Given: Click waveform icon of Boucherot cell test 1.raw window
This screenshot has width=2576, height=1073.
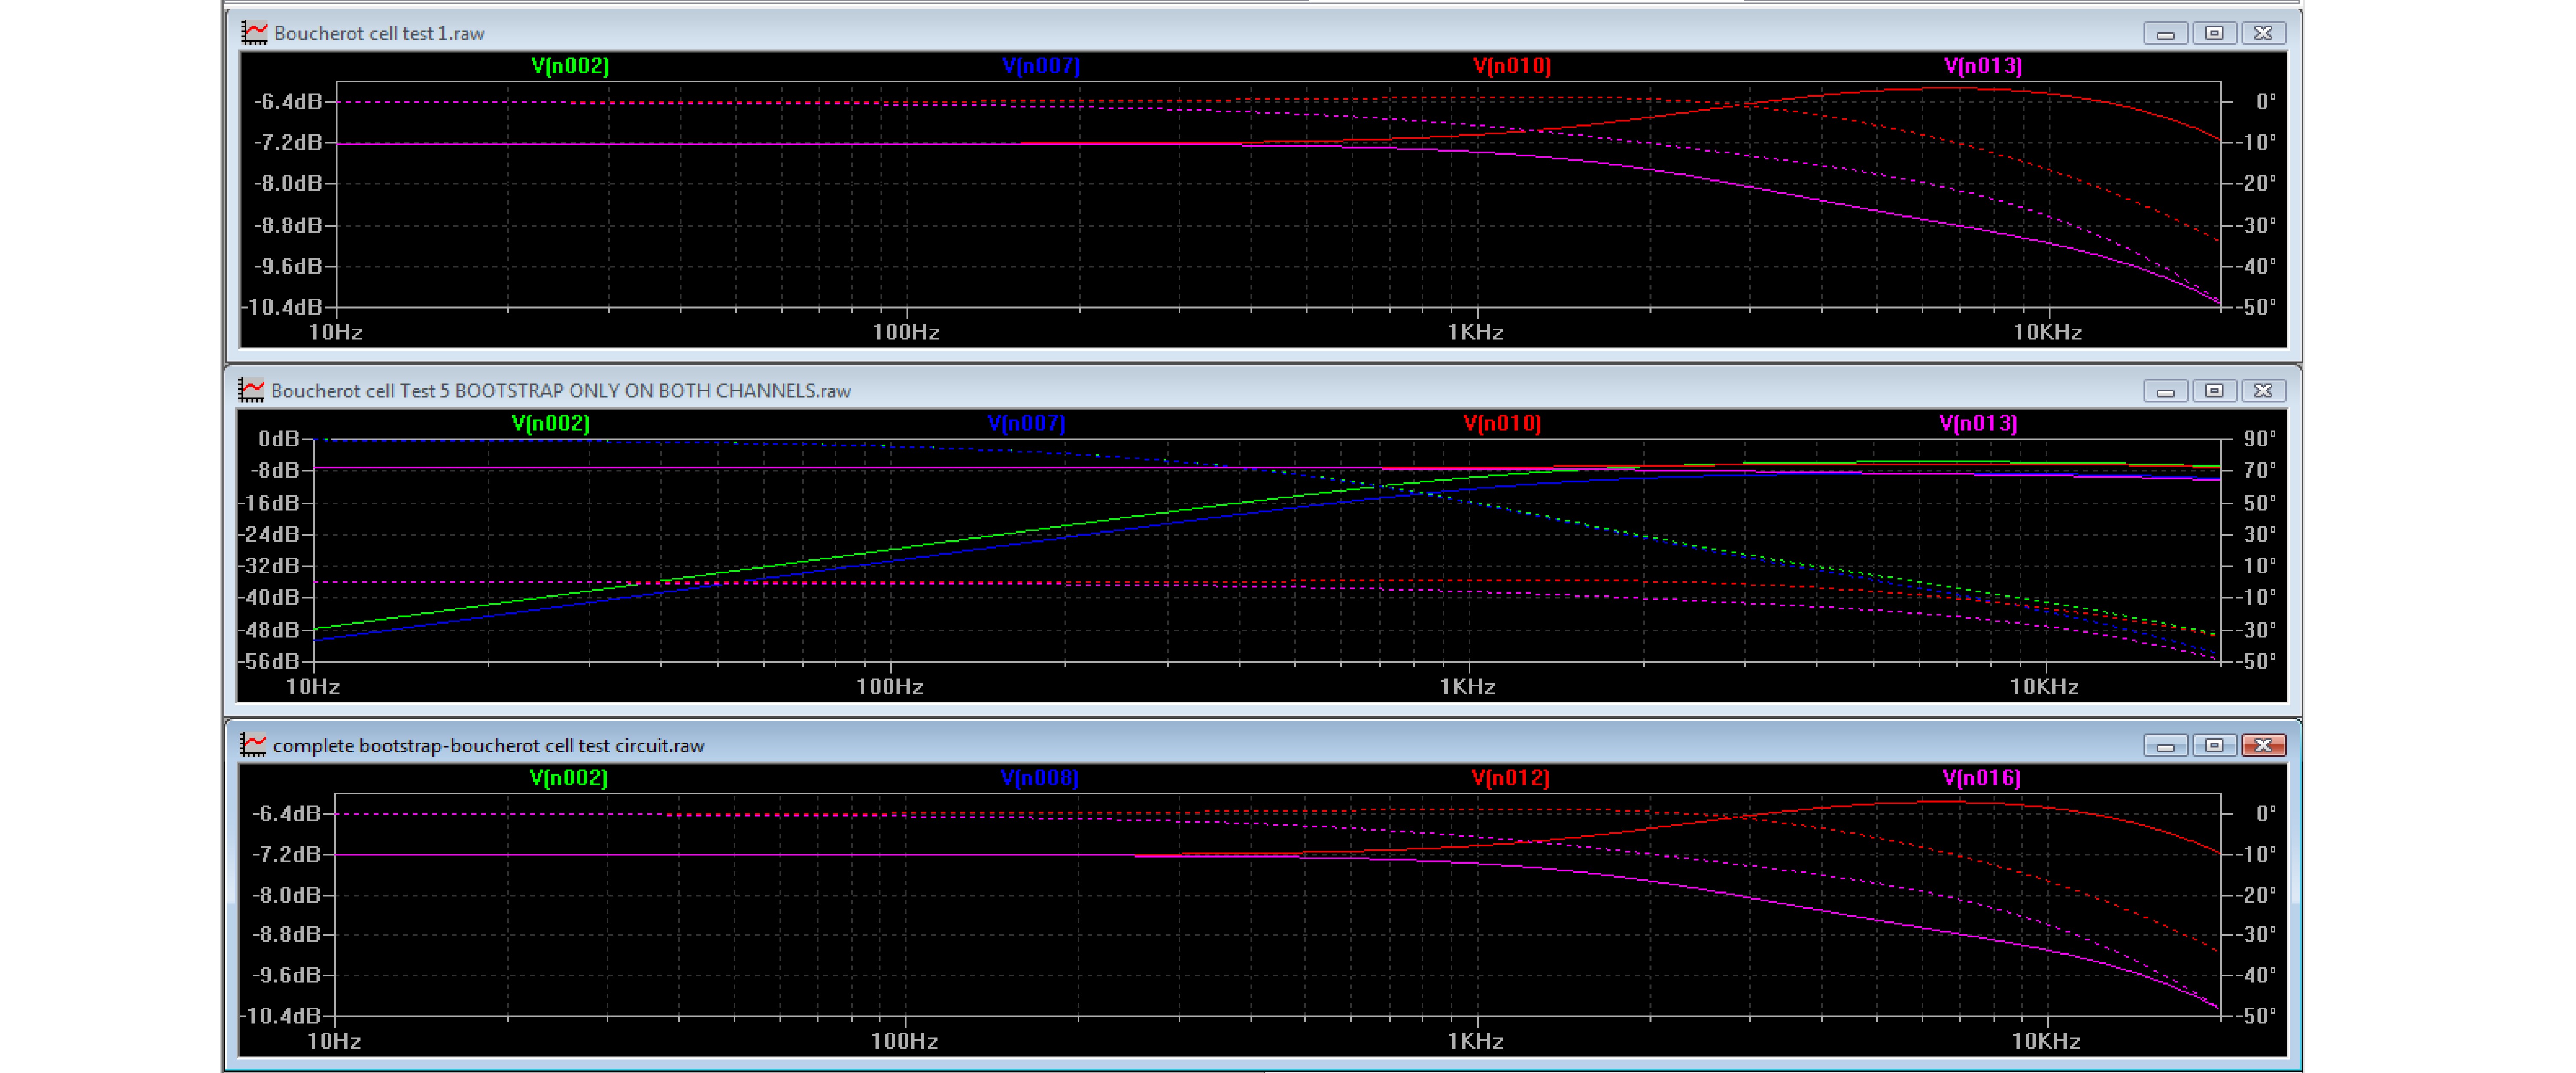Looking at the screenshot, I should [x=254, y=33].
